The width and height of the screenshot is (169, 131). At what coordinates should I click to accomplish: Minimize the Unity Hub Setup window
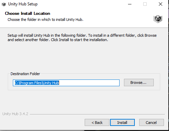[130, 4]
